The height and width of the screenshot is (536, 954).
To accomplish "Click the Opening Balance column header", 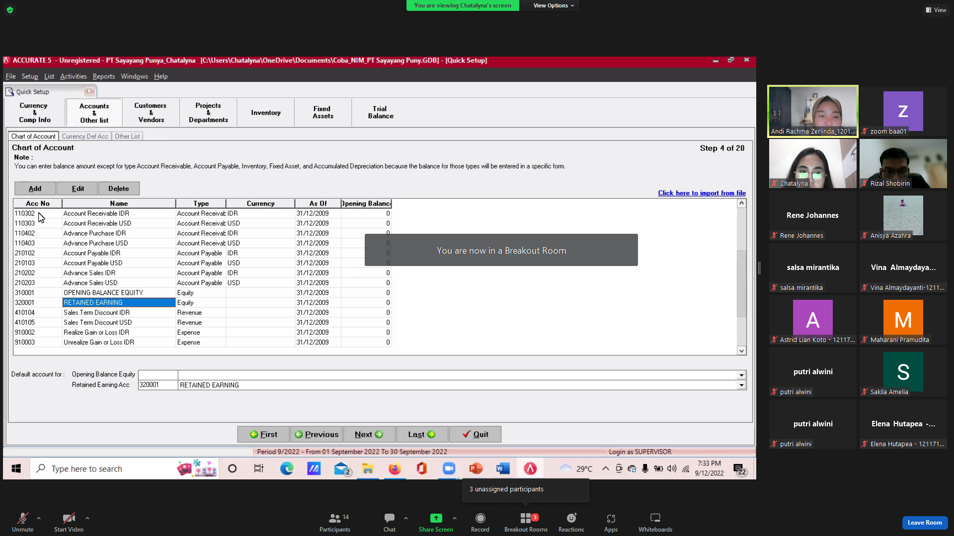I will (366, 203).
